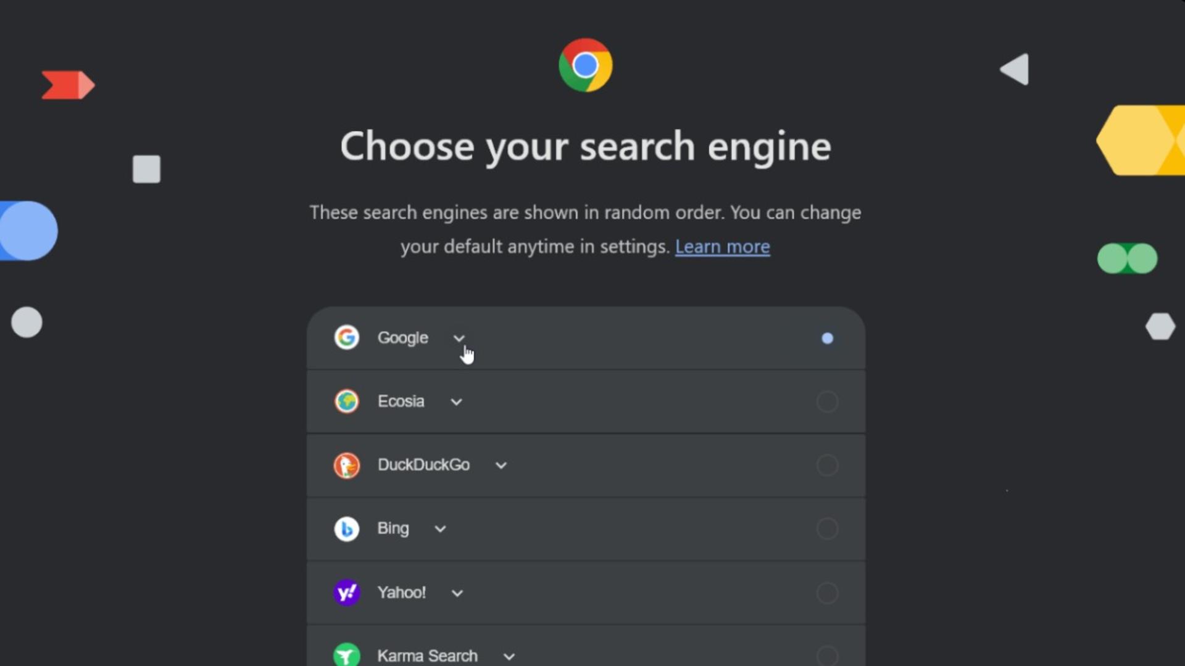
Task: Expand the Ecosia description chevron
Action: [x=456, y=402]
